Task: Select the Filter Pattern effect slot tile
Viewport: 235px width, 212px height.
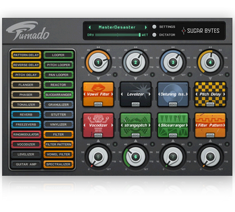Action: click(210, 125)
